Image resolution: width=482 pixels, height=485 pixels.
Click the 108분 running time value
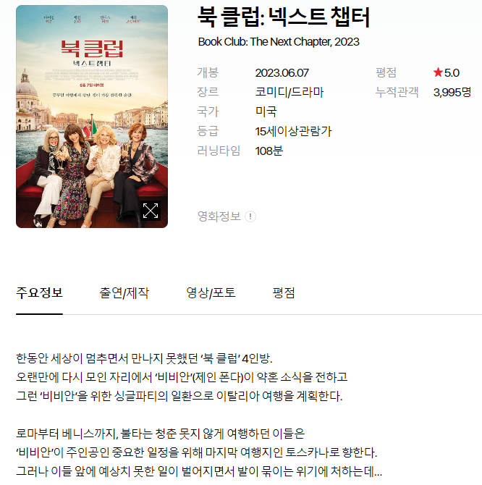click(x=269, y=151)
